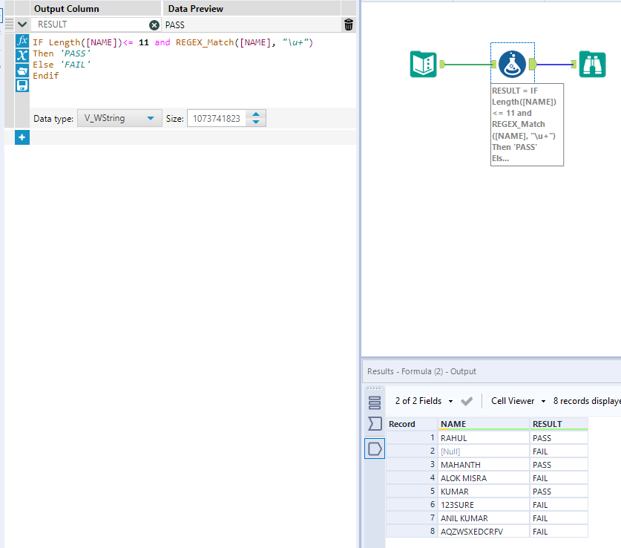
Task: Add a new expression with plus button
Action: [x=22, y=137]
